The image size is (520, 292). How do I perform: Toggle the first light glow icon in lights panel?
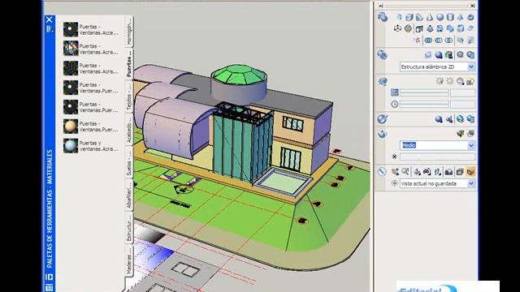pyautogui.click(x=440, y=81)
